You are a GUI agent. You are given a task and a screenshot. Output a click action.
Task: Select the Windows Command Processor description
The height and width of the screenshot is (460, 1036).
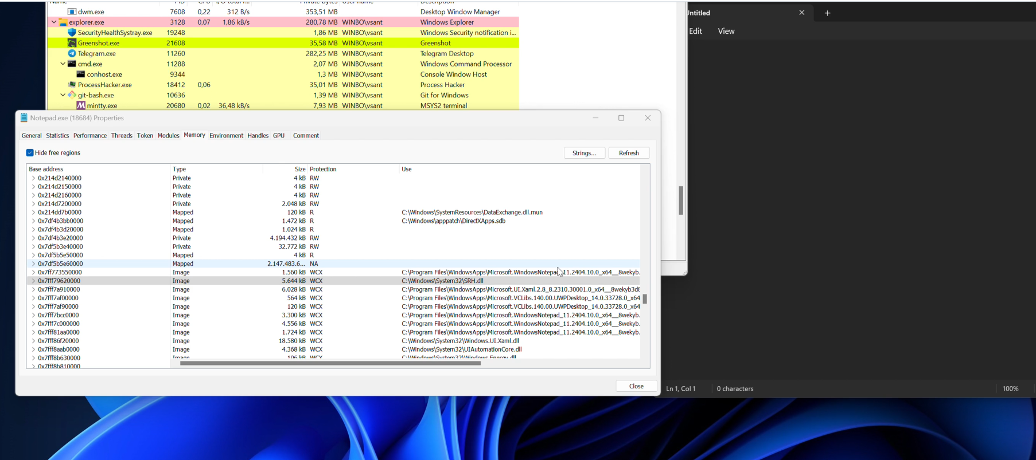click(466, 64)
